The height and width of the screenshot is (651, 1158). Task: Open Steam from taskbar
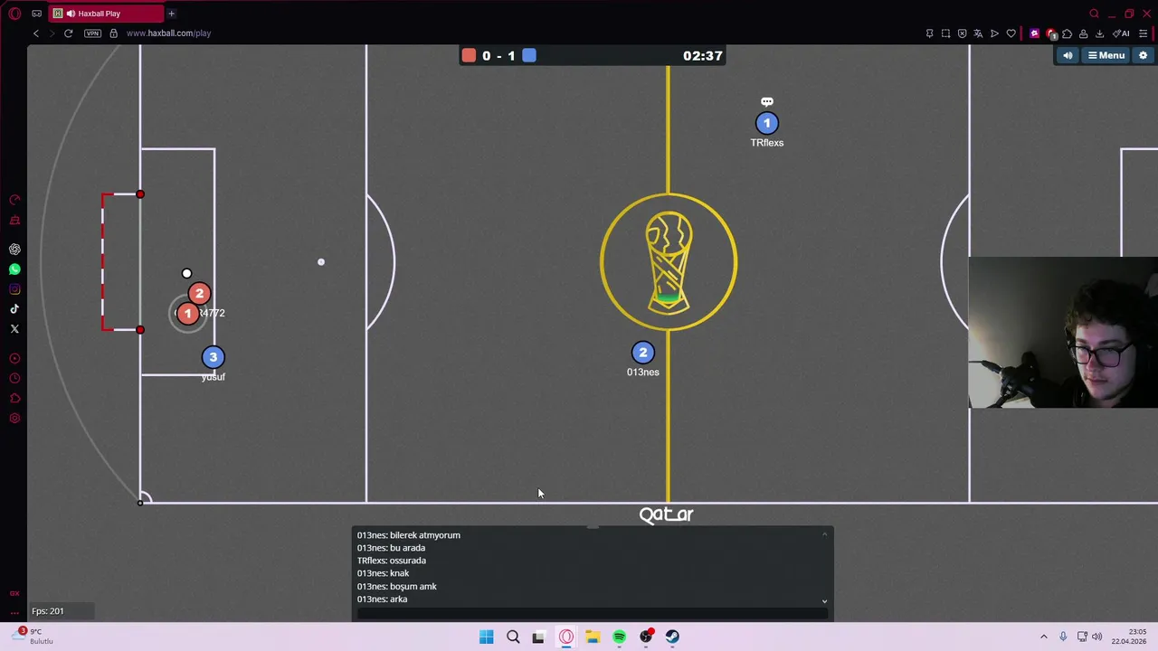pos(672,637)
